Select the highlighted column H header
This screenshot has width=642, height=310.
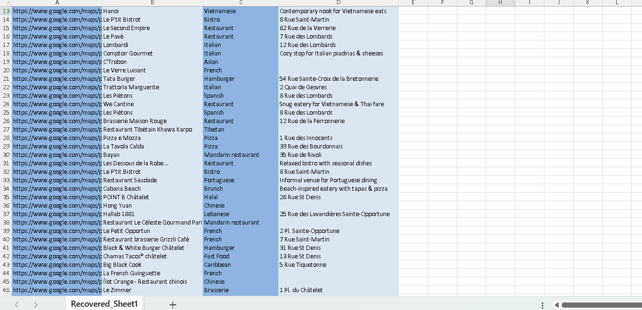click(x=500, y=3)
